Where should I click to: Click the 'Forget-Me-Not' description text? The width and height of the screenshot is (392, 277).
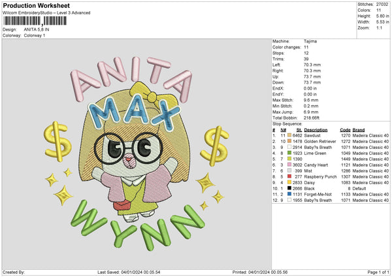(318, 194)
